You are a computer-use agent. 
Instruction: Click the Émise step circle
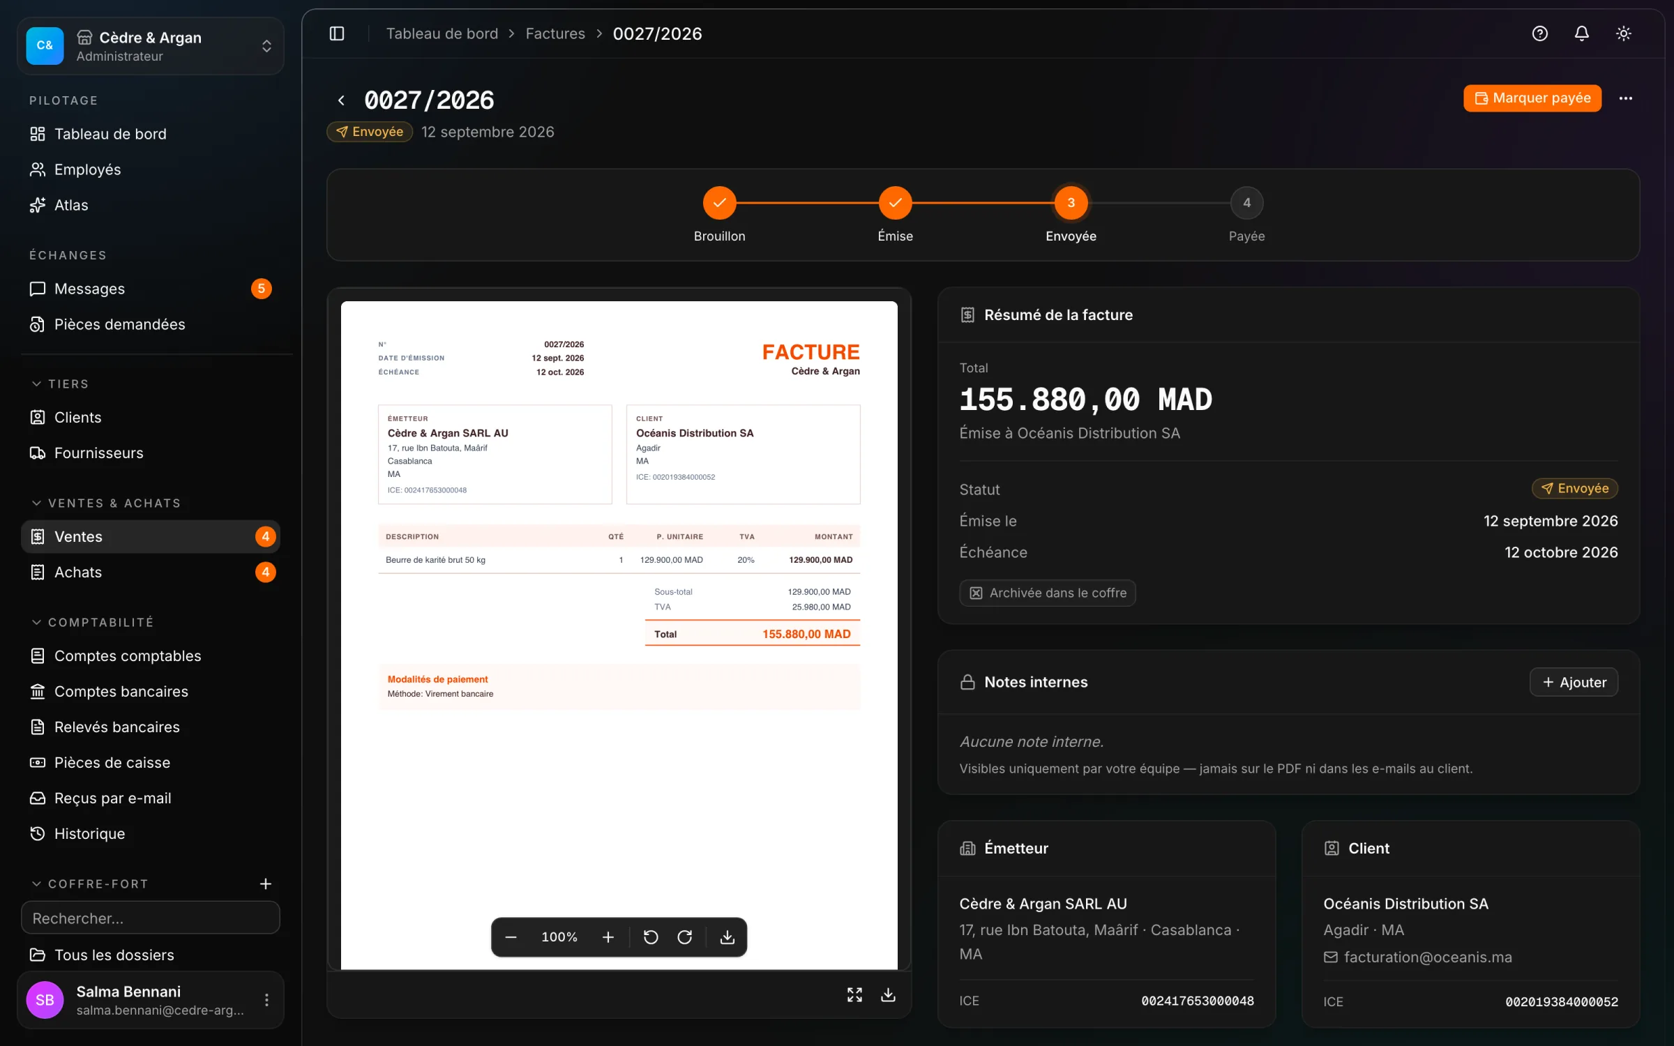pos(895,203)
